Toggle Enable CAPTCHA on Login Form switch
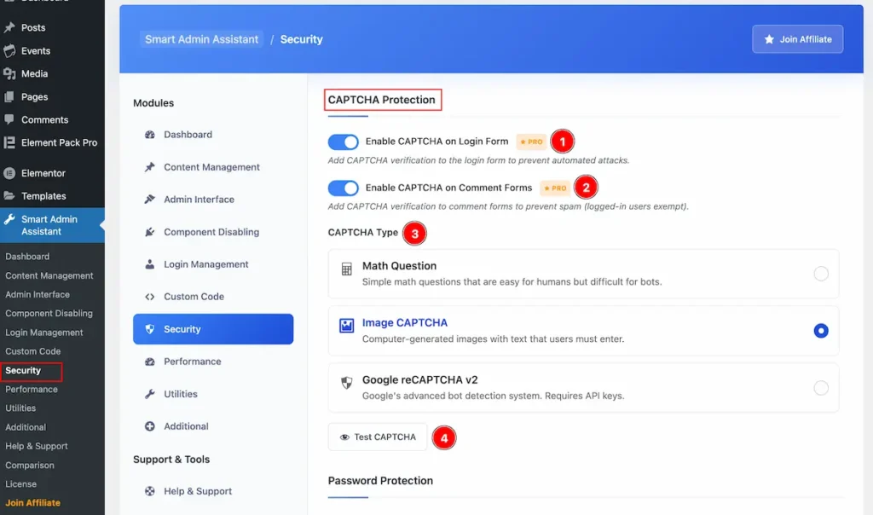Viewport: 873px width, 515px height. coord(343,142)
